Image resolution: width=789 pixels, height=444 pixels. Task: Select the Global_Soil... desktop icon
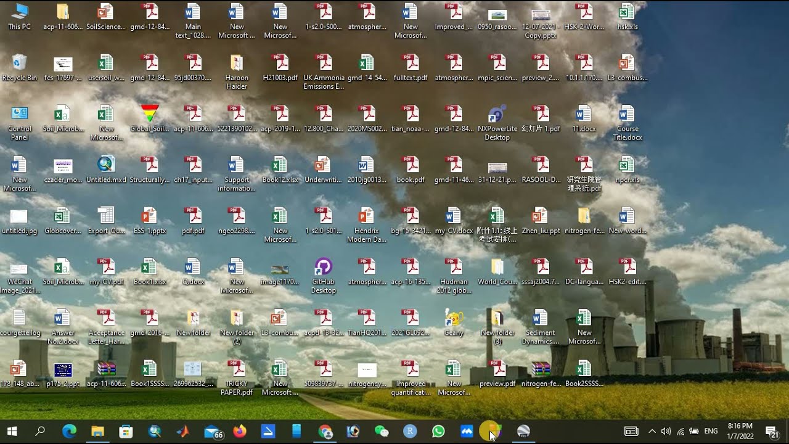coord(149,119)
